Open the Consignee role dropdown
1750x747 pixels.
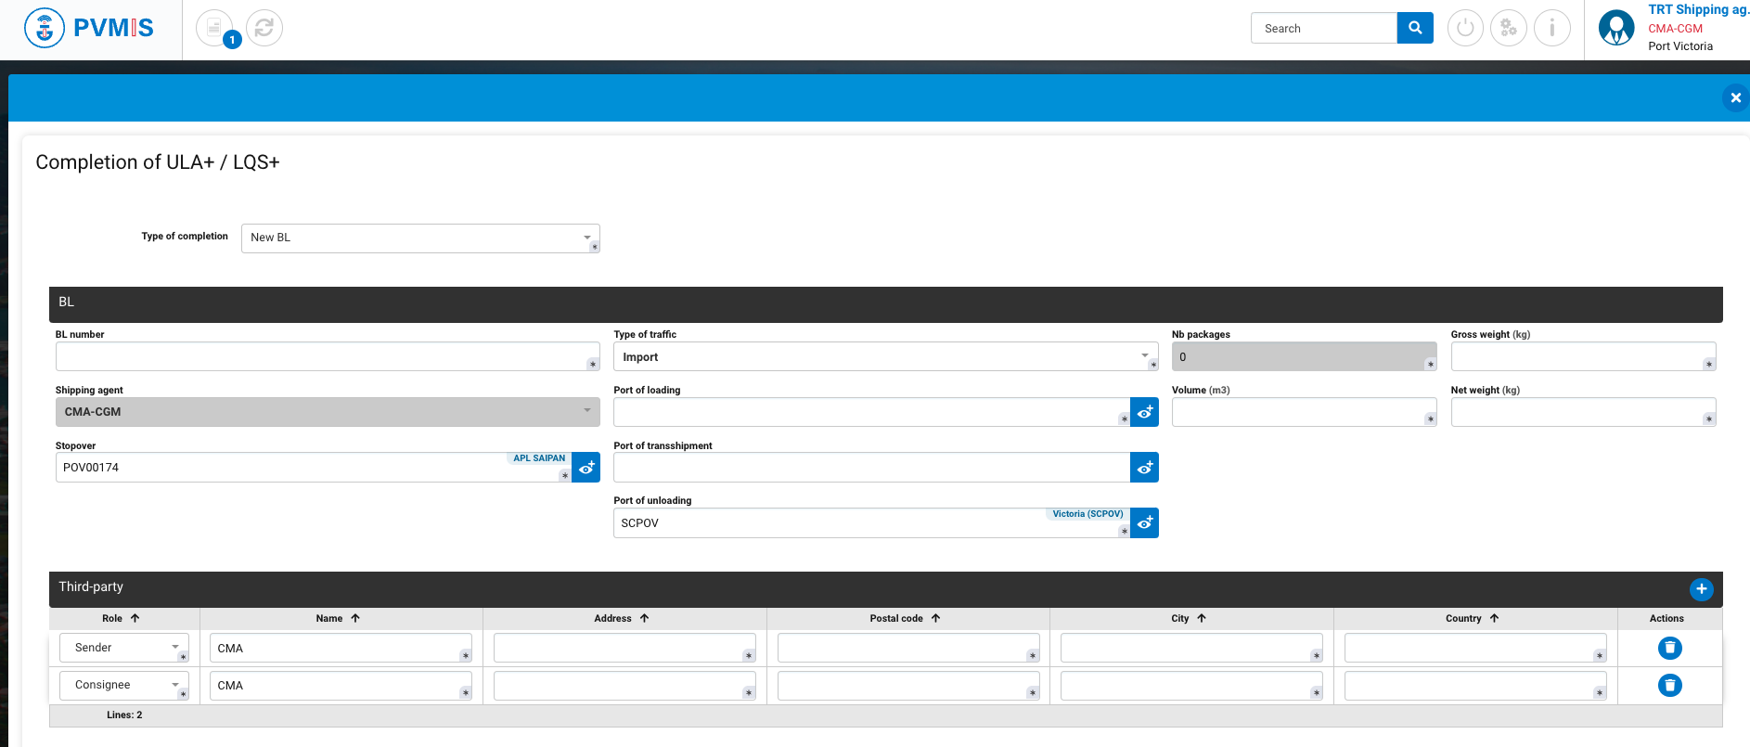point(124,685)
